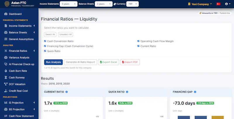This screenshot has height=119, width=234.
Task: Click the coins icon next to Currency
Action: (115, 4)
